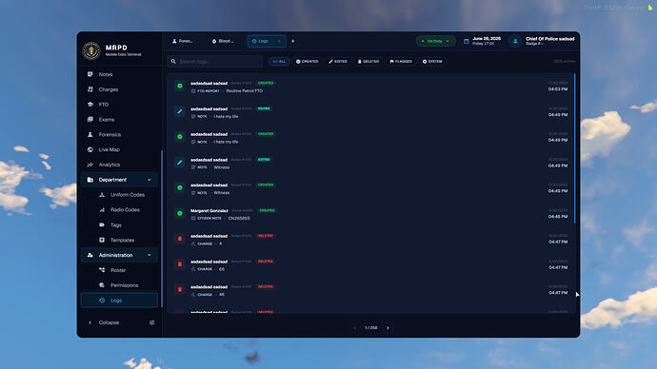Click the Tags label icon
This screenshot has width=657, height=369.
pos(102,224)
